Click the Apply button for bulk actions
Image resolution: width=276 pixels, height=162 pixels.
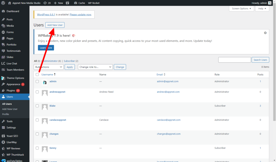[70, 67]
